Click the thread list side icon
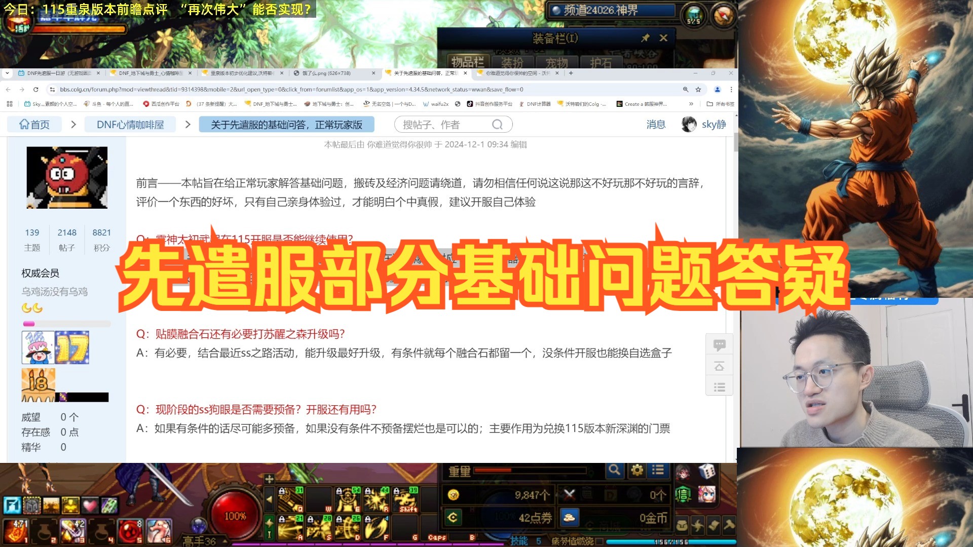This screenshot has height=547, width=973. point(719,387)
